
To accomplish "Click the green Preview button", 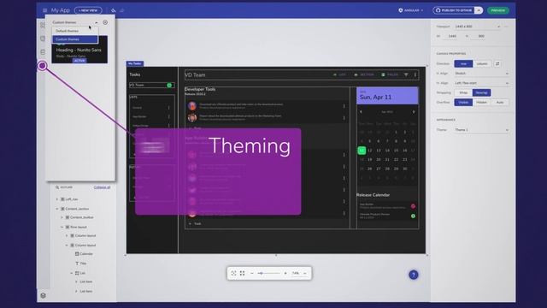I will point(497,10).
